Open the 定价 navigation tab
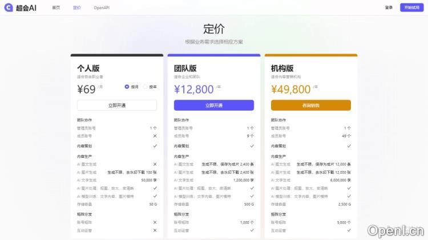 pos(76,7)
